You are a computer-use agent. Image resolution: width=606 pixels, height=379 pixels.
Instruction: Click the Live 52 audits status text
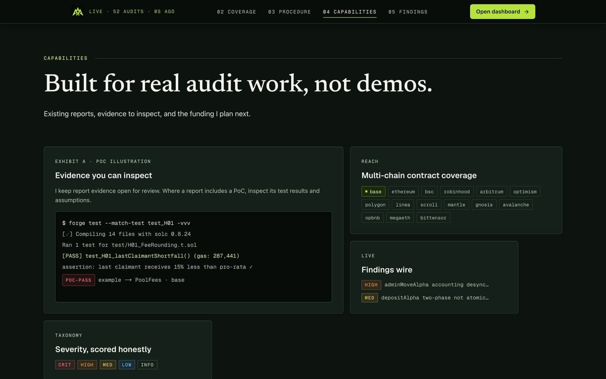tap(132, 12)
